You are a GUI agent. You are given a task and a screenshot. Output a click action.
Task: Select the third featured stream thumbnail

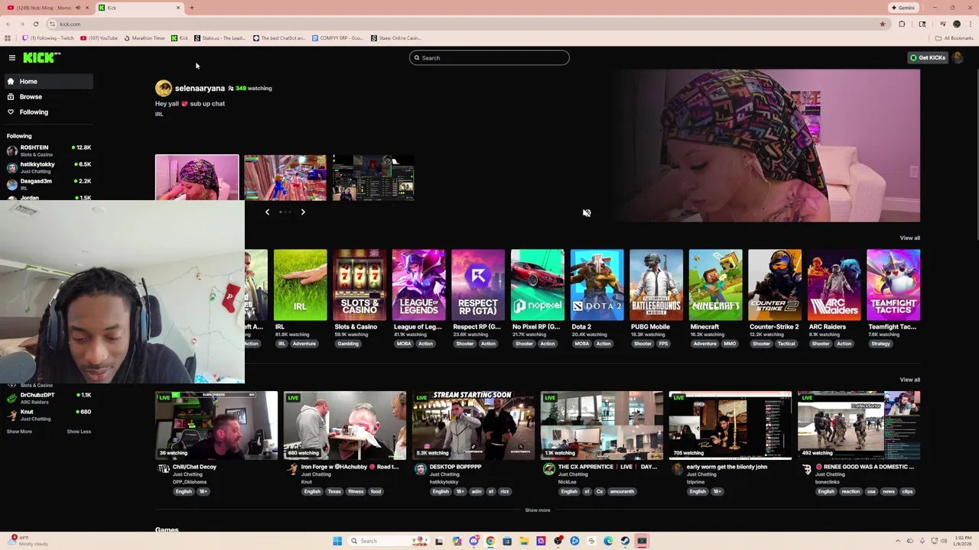coord(373,178)
